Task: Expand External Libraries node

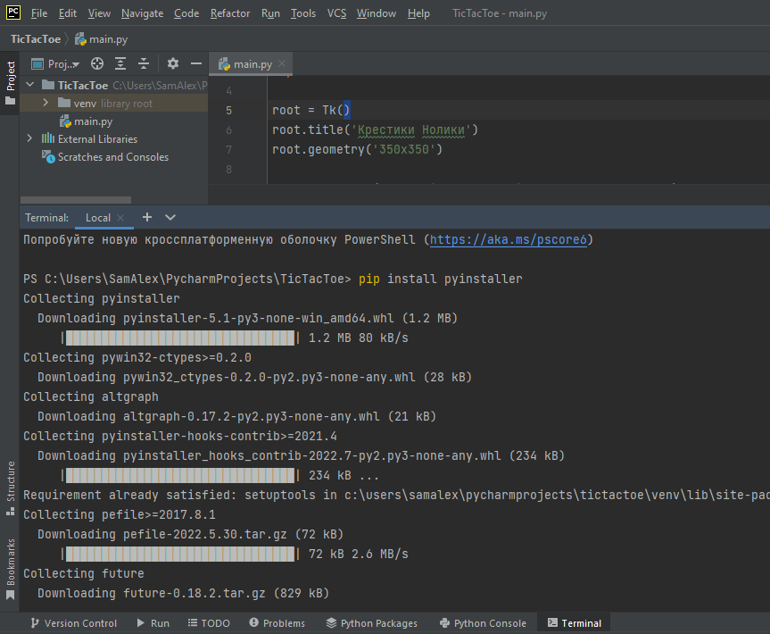Action: tap(30, 138)
